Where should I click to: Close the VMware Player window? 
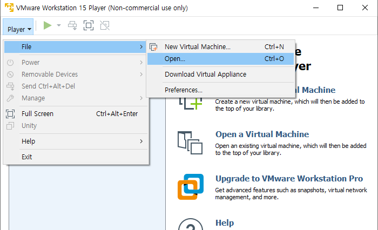point(365,8)
